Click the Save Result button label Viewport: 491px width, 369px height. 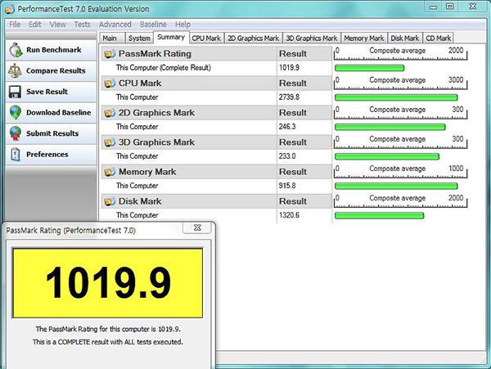(x=47, y=92)
